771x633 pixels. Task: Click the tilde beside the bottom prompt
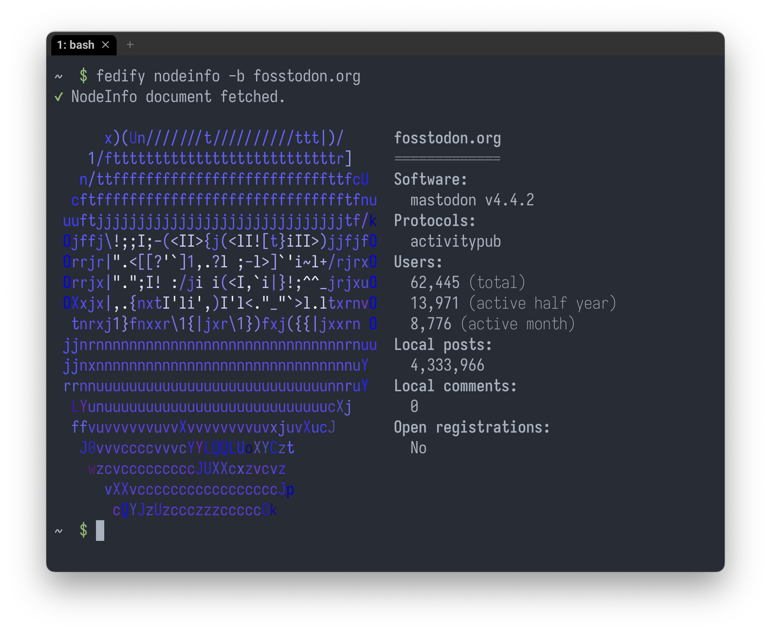point(58,531)
